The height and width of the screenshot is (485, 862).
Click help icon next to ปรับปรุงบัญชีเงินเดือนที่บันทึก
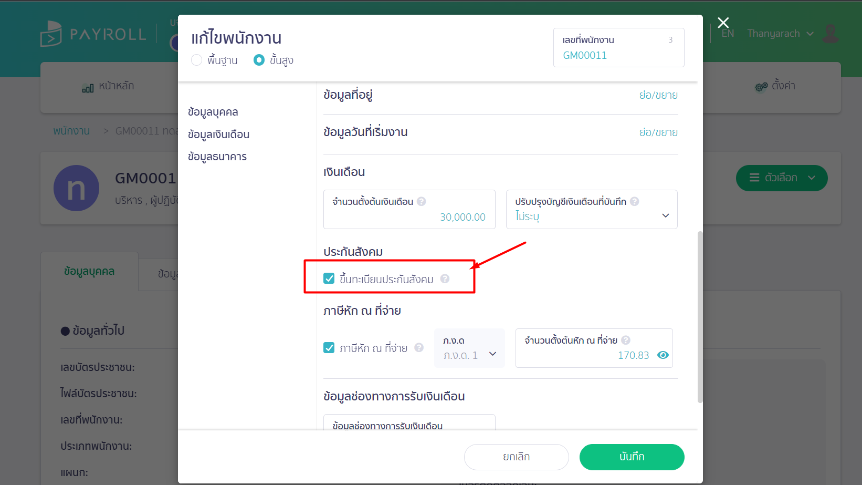pos(634,201)
